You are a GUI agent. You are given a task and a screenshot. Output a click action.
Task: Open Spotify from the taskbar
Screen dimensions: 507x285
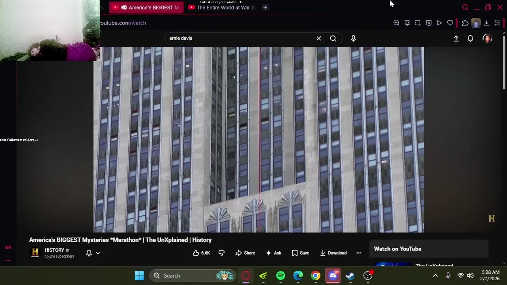[281, 275]
